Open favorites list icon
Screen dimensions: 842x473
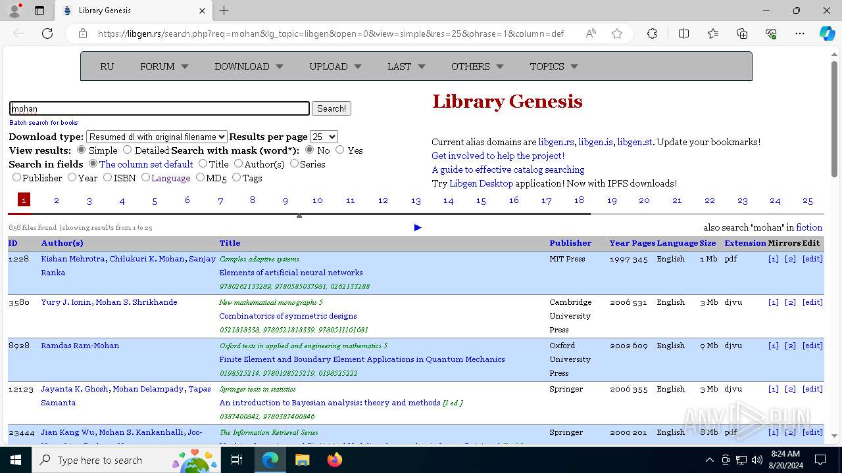(x=713, y=34)
